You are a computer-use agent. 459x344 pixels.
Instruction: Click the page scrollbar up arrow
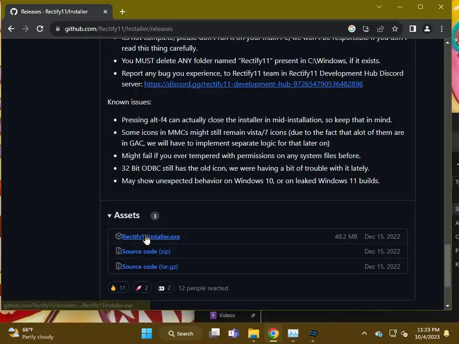coord(447,43)
